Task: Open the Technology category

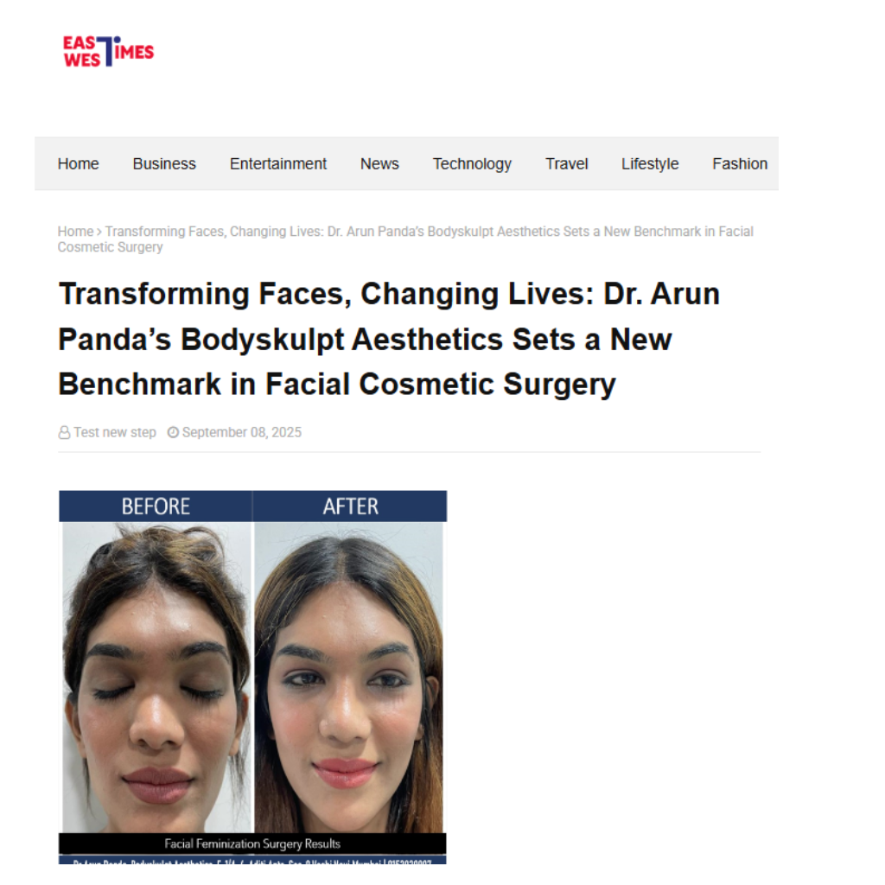Action: coord(472,164)
